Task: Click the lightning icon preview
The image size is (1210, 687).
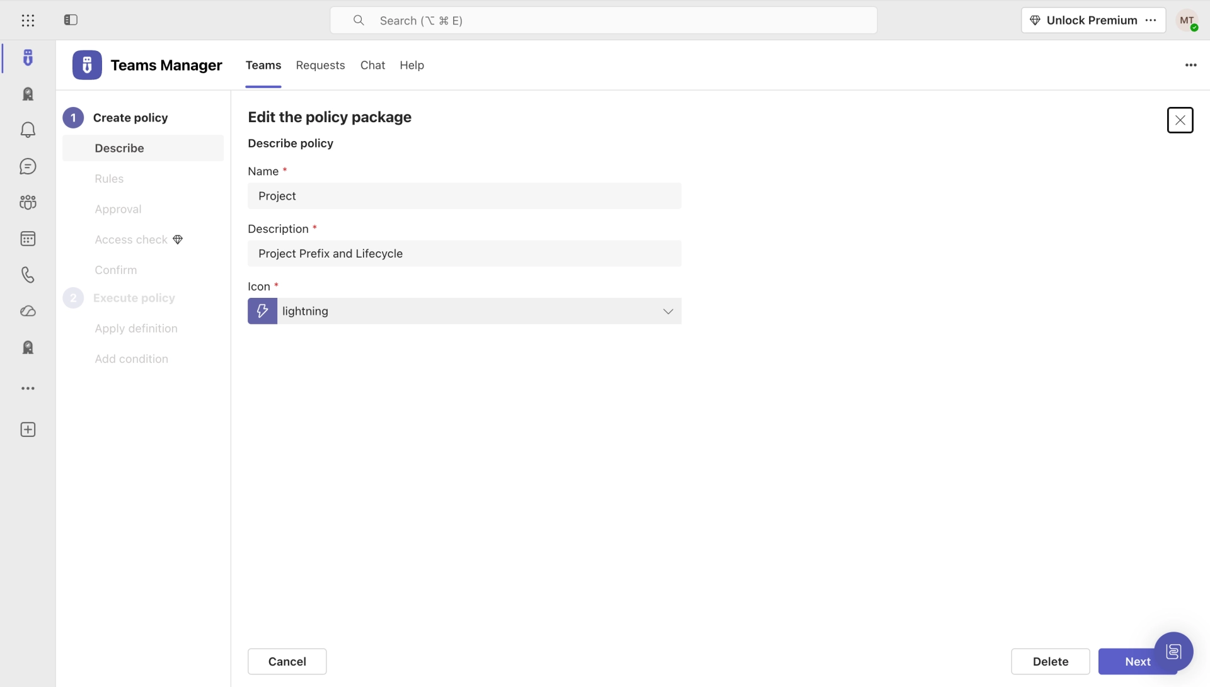Action: click(262, 311)
